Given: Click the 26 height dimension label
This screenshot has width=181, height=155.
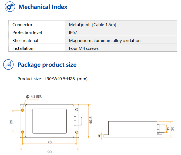Looking at the screenshot, I should [x=172, y=129].
